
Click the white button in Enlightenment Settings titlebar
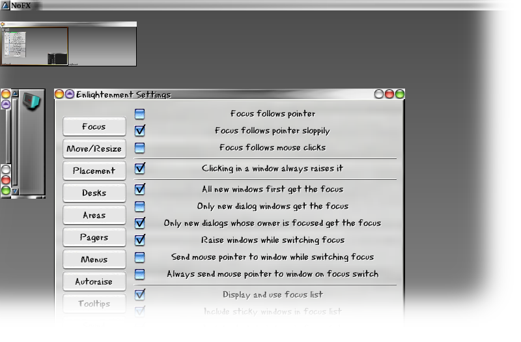(x=379, y=94)
